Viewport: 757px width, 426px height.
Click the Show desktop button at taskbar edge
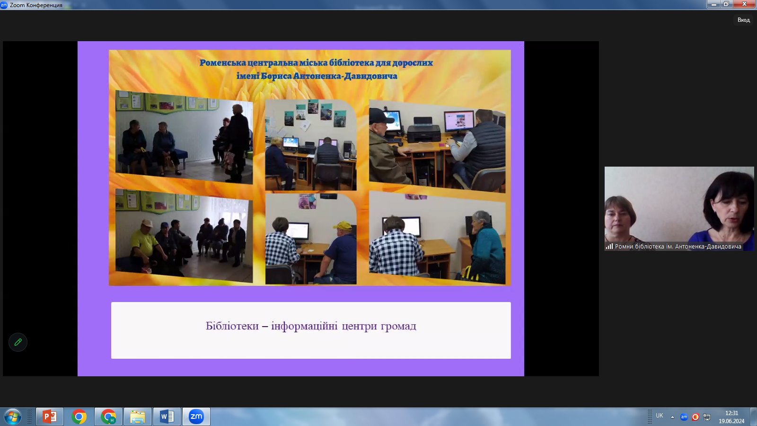(x=753, y=417)
